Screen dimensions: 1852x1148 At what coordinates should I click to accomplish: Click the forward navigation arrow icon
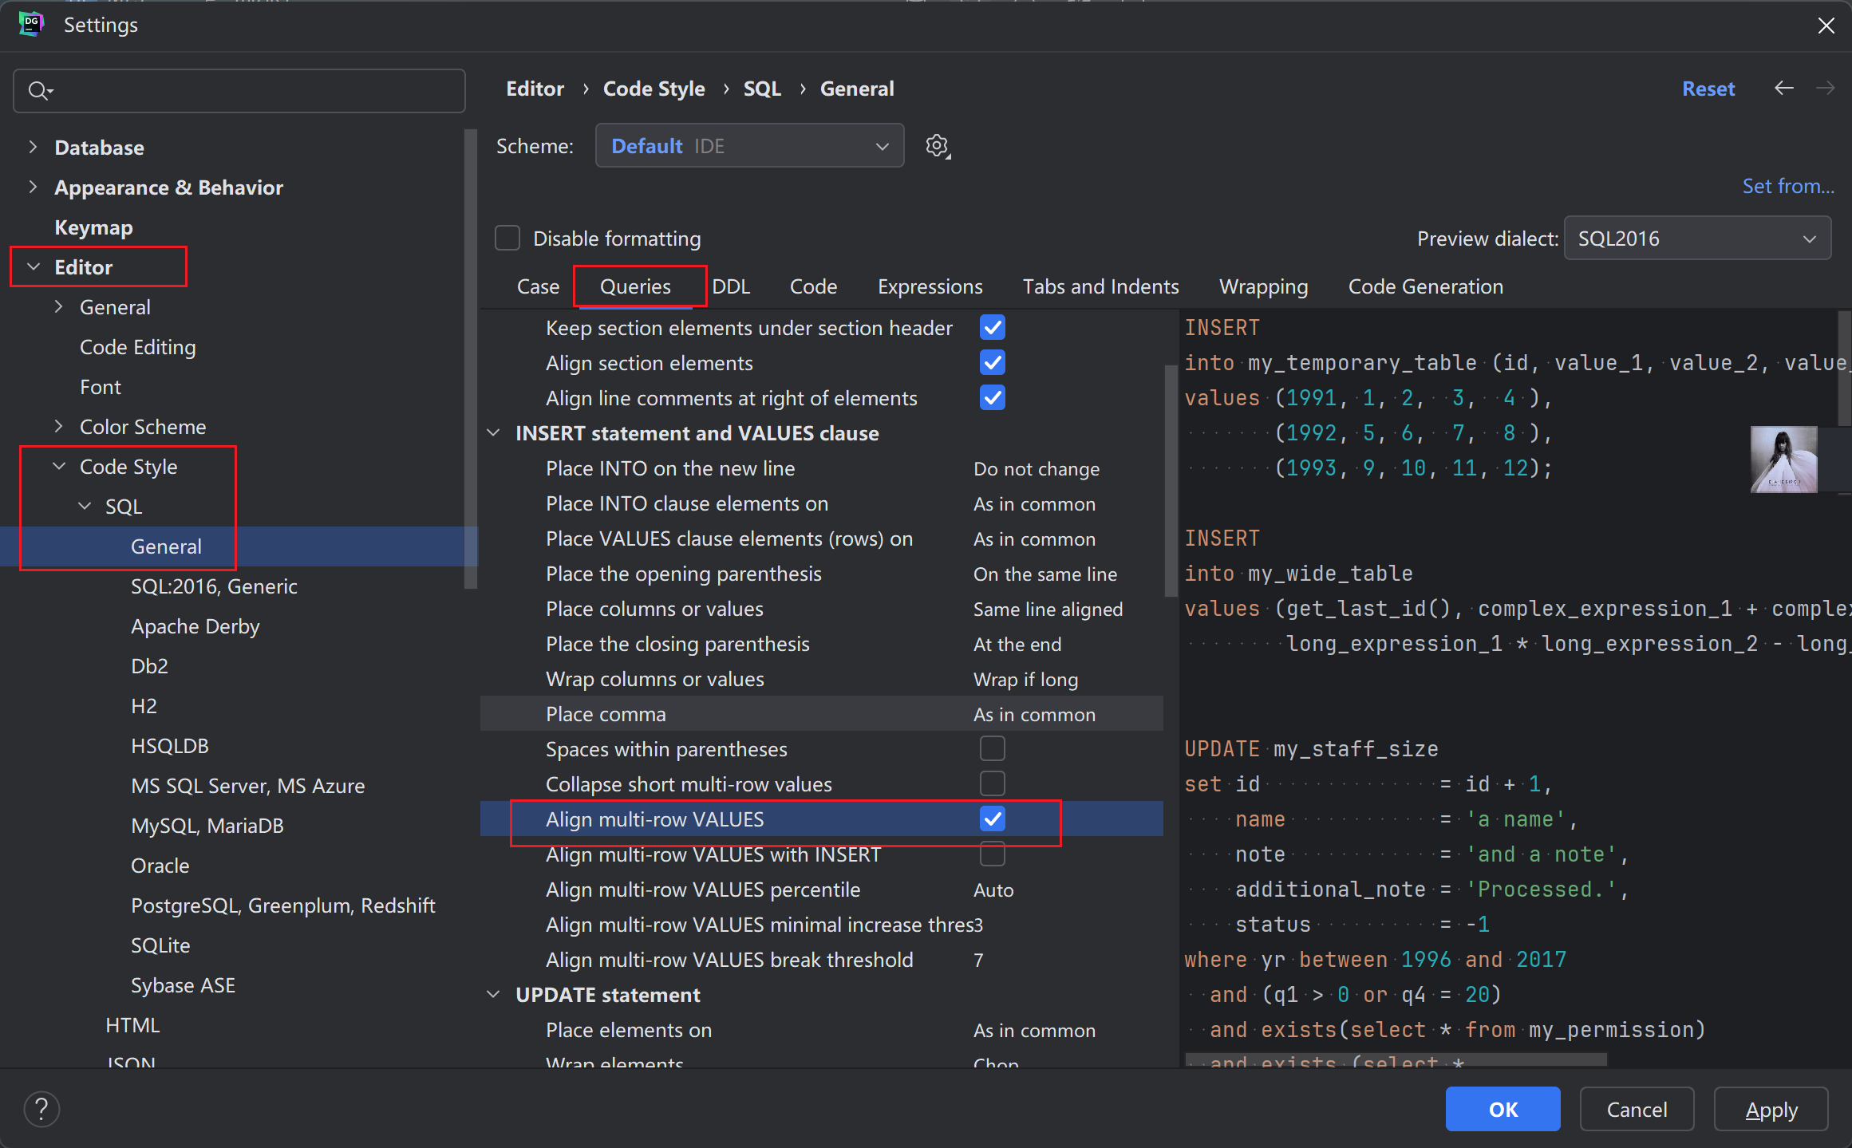pos(1826,89)
